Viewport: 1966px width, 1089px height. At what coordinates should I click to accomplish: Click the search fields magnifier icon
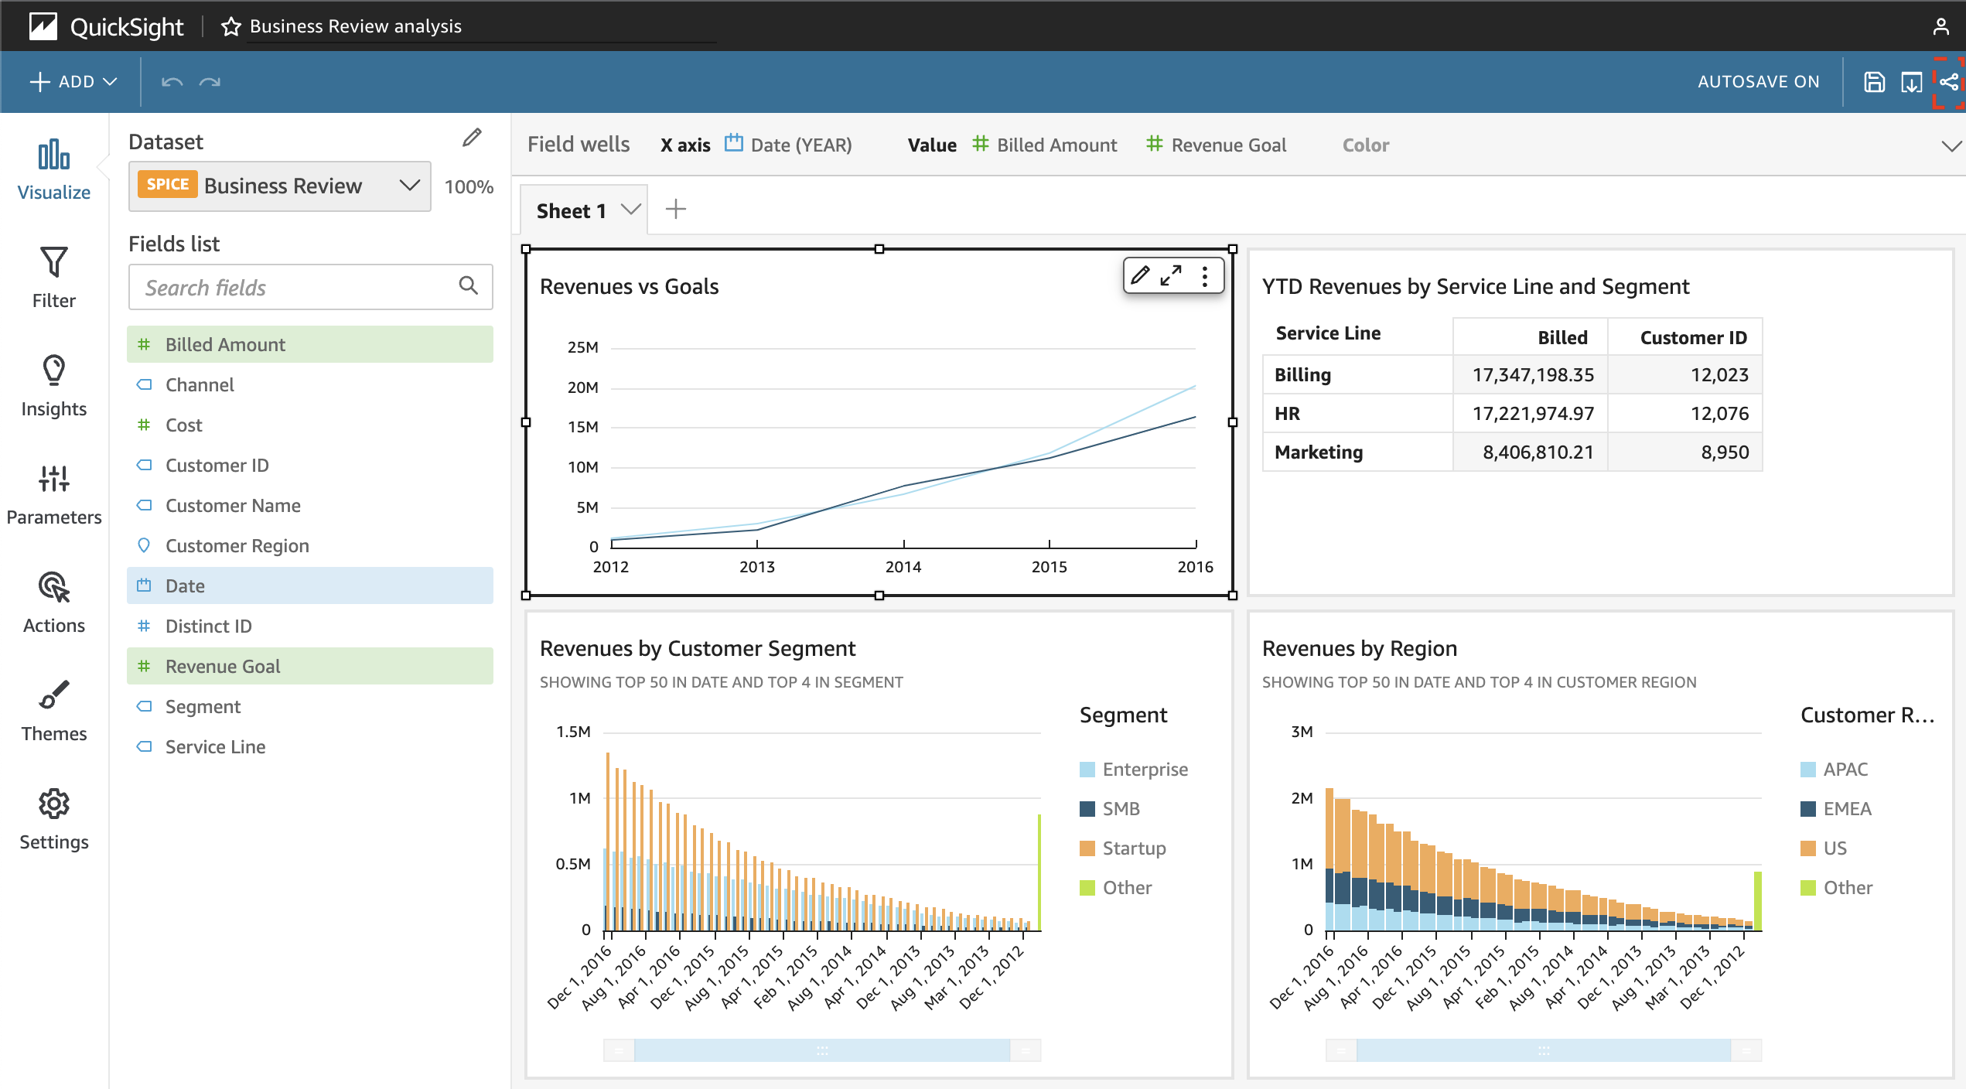(x=468, y=285)
